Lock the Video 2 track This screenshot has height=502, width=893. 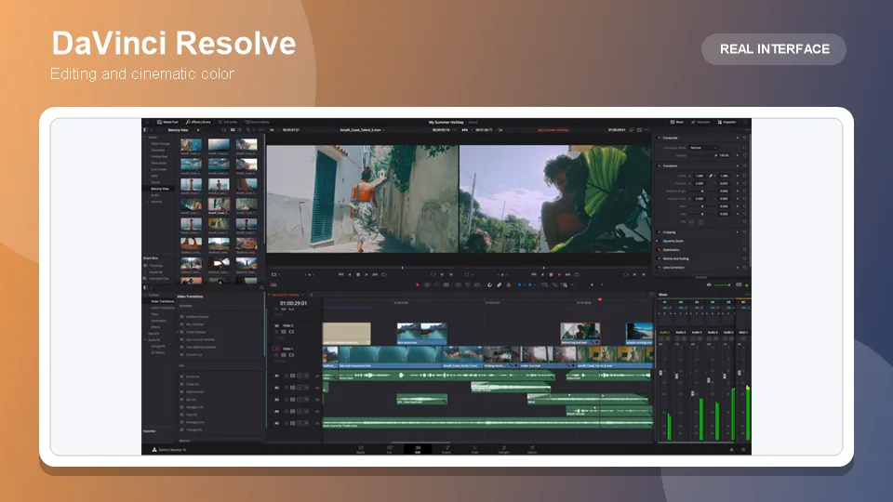click(276, 332)
